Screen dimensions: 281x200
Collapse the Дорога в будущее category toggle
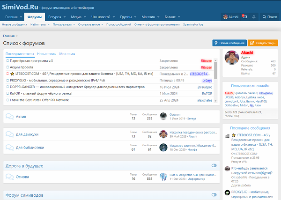214,165
